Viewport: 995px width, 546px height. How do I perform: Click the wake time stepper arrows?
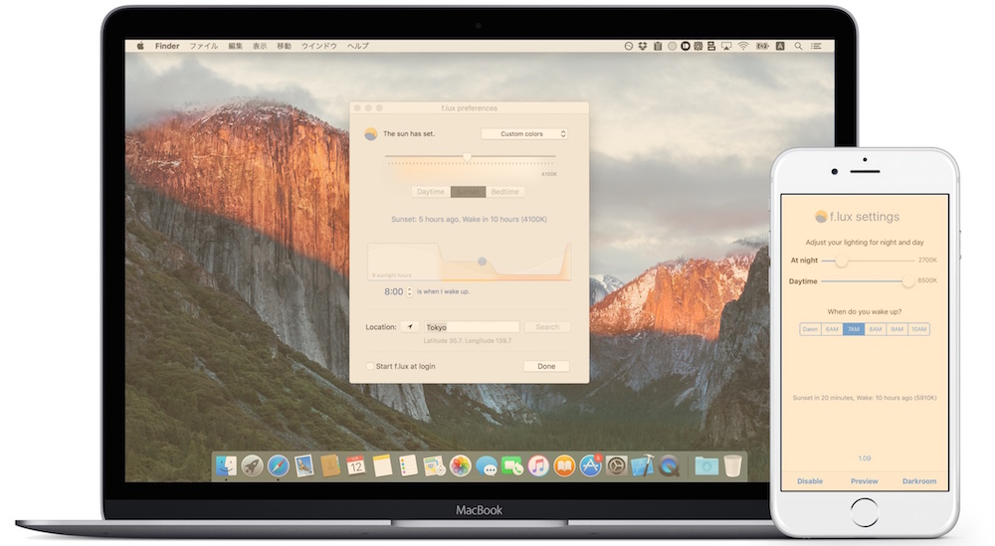pyautogui.click(x=409, y=291)
